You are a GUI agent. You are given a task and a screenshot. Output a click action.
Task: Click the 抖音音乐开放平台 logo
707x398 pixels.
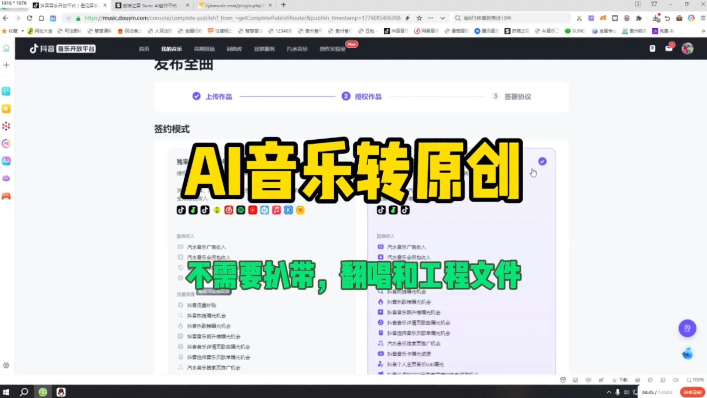point(62,48)
